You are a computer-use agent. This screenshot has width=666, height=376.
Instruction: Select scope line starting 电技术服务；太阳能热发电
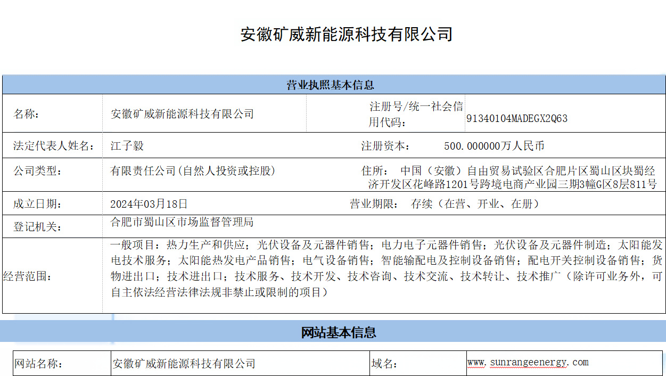point(387,261)
